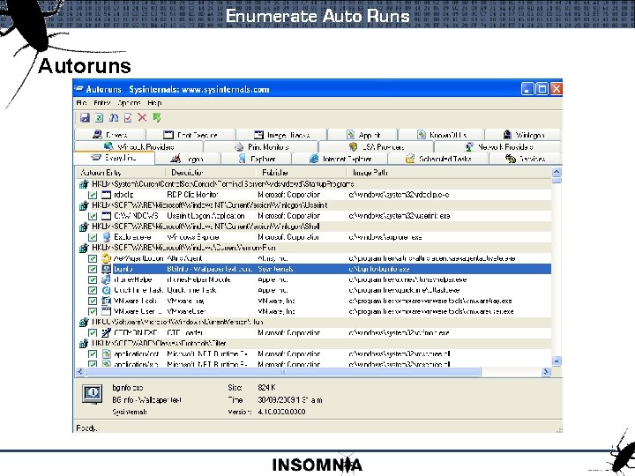The image size is (635, 476).
Task: Click registry icon of HKLM CurrentVersion\Run key
Action: (x=84, y=248)
